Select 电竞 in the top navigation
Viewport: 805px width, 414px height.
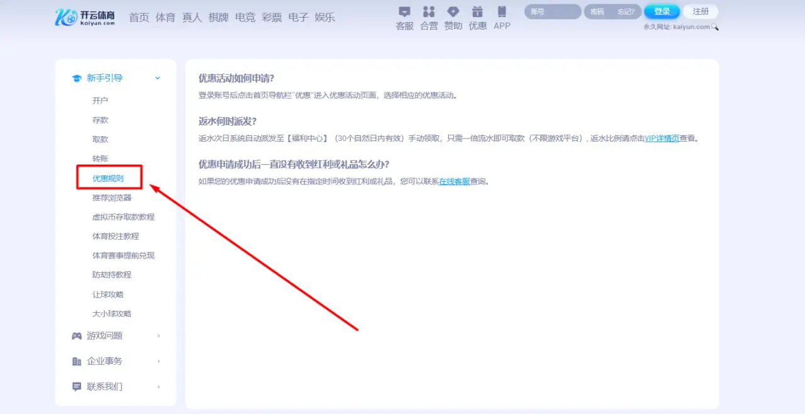coord(245,18)
